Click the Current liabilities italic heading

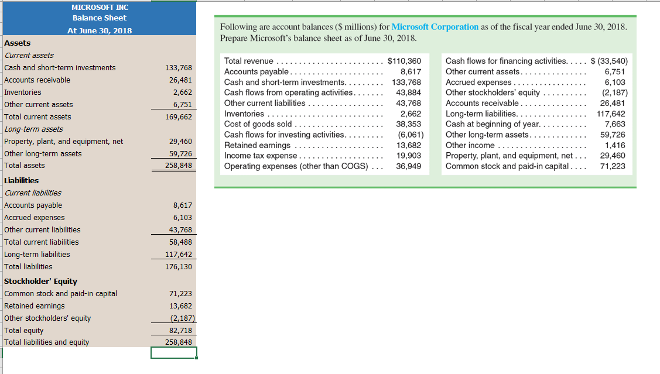click(x=33, y=193)
